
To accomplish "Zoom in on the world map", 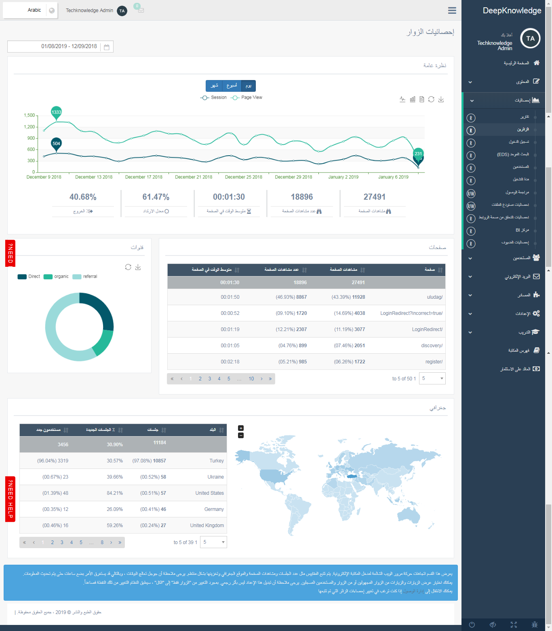I will [241, 428].
